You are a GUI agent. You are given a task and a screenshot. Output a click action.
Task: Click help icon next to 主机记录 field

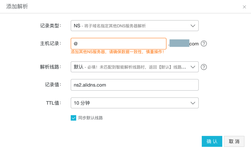[204, 44]
